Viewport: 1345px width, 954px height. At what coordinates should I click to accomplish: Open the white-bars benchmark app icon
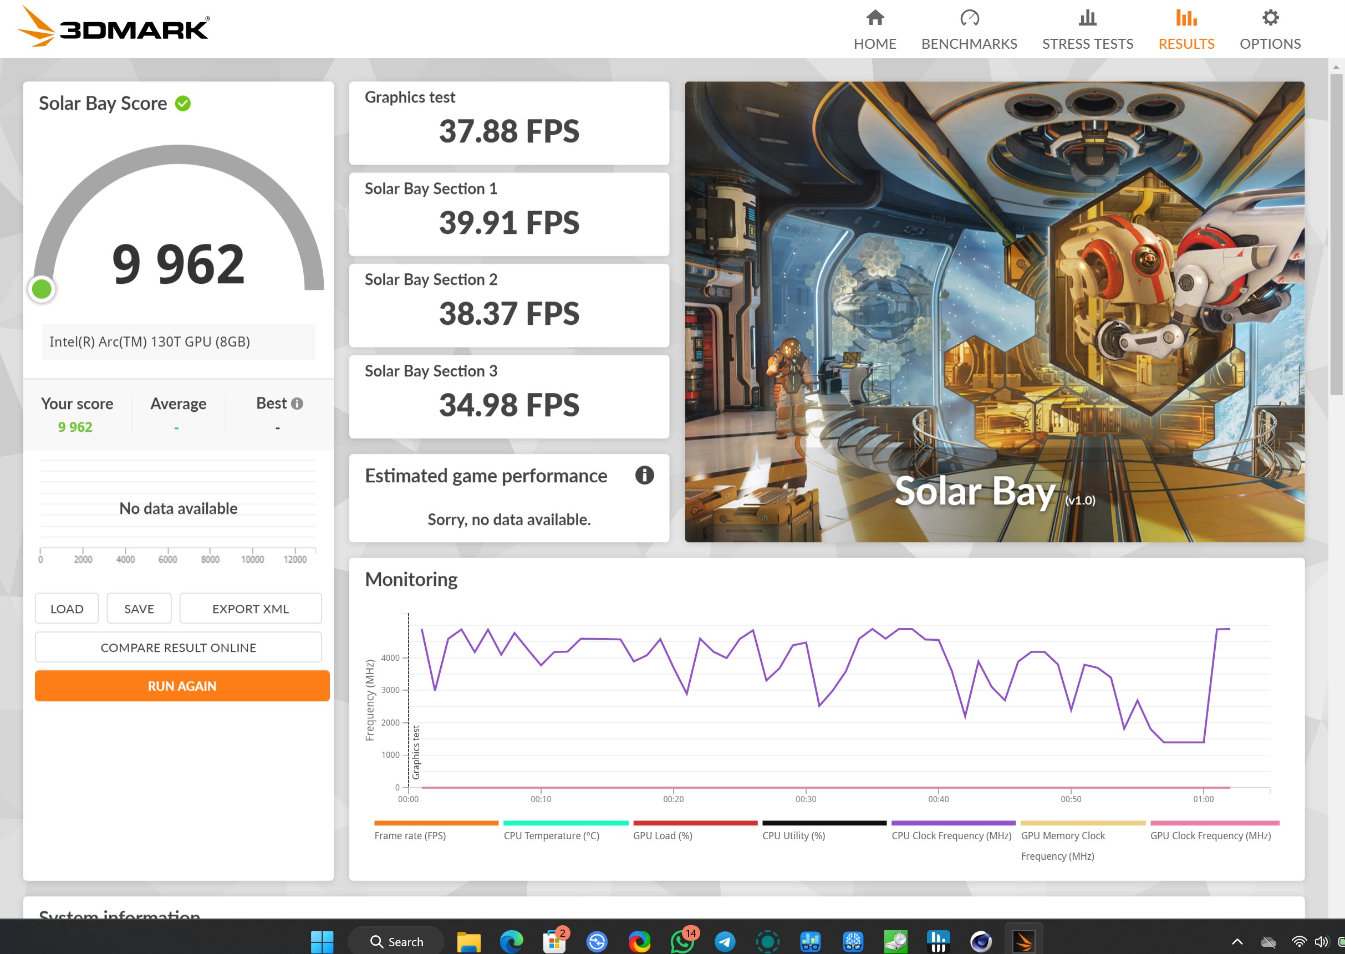point(939,941)
